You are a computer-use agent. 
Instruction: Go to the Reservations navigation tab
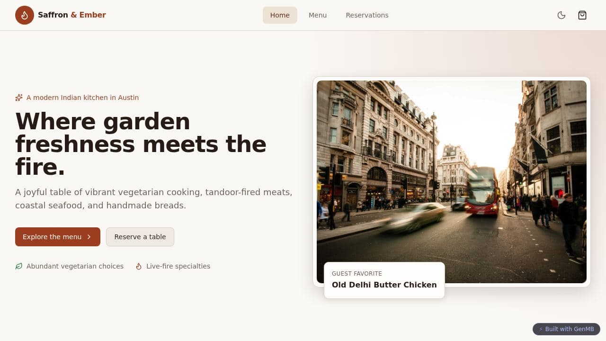(367, 15)
